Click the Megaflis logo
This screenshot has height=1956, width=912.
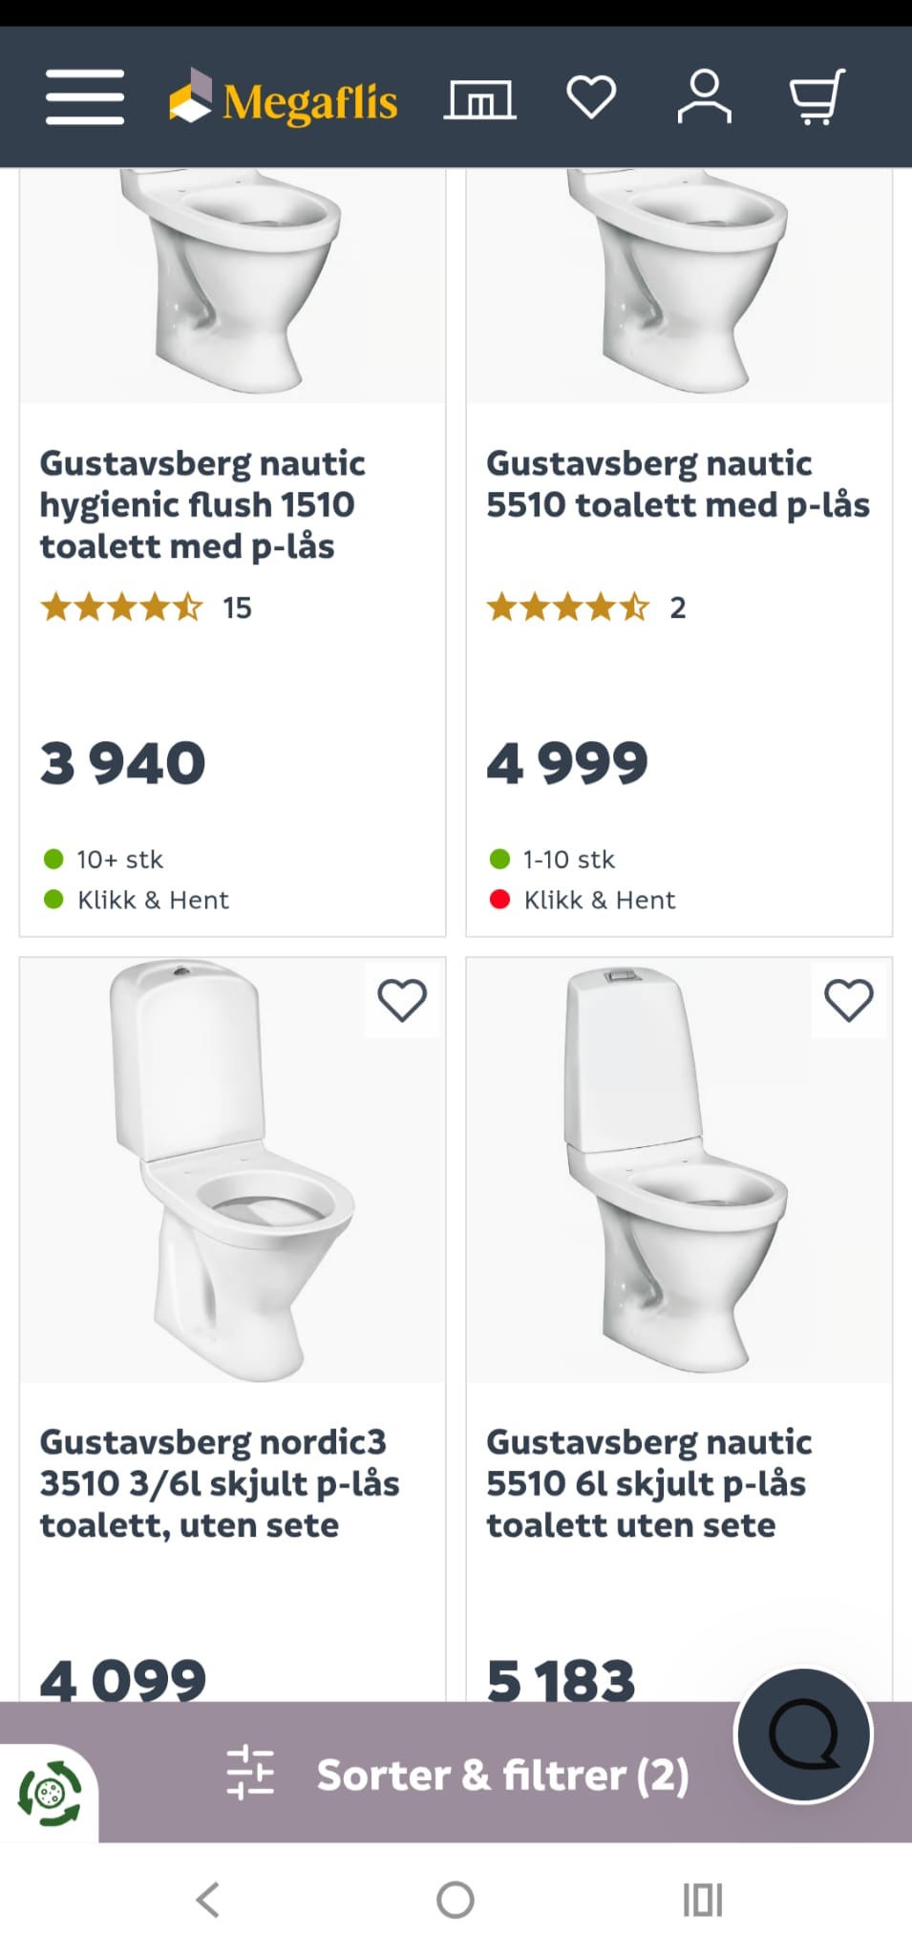coord(282,97)
